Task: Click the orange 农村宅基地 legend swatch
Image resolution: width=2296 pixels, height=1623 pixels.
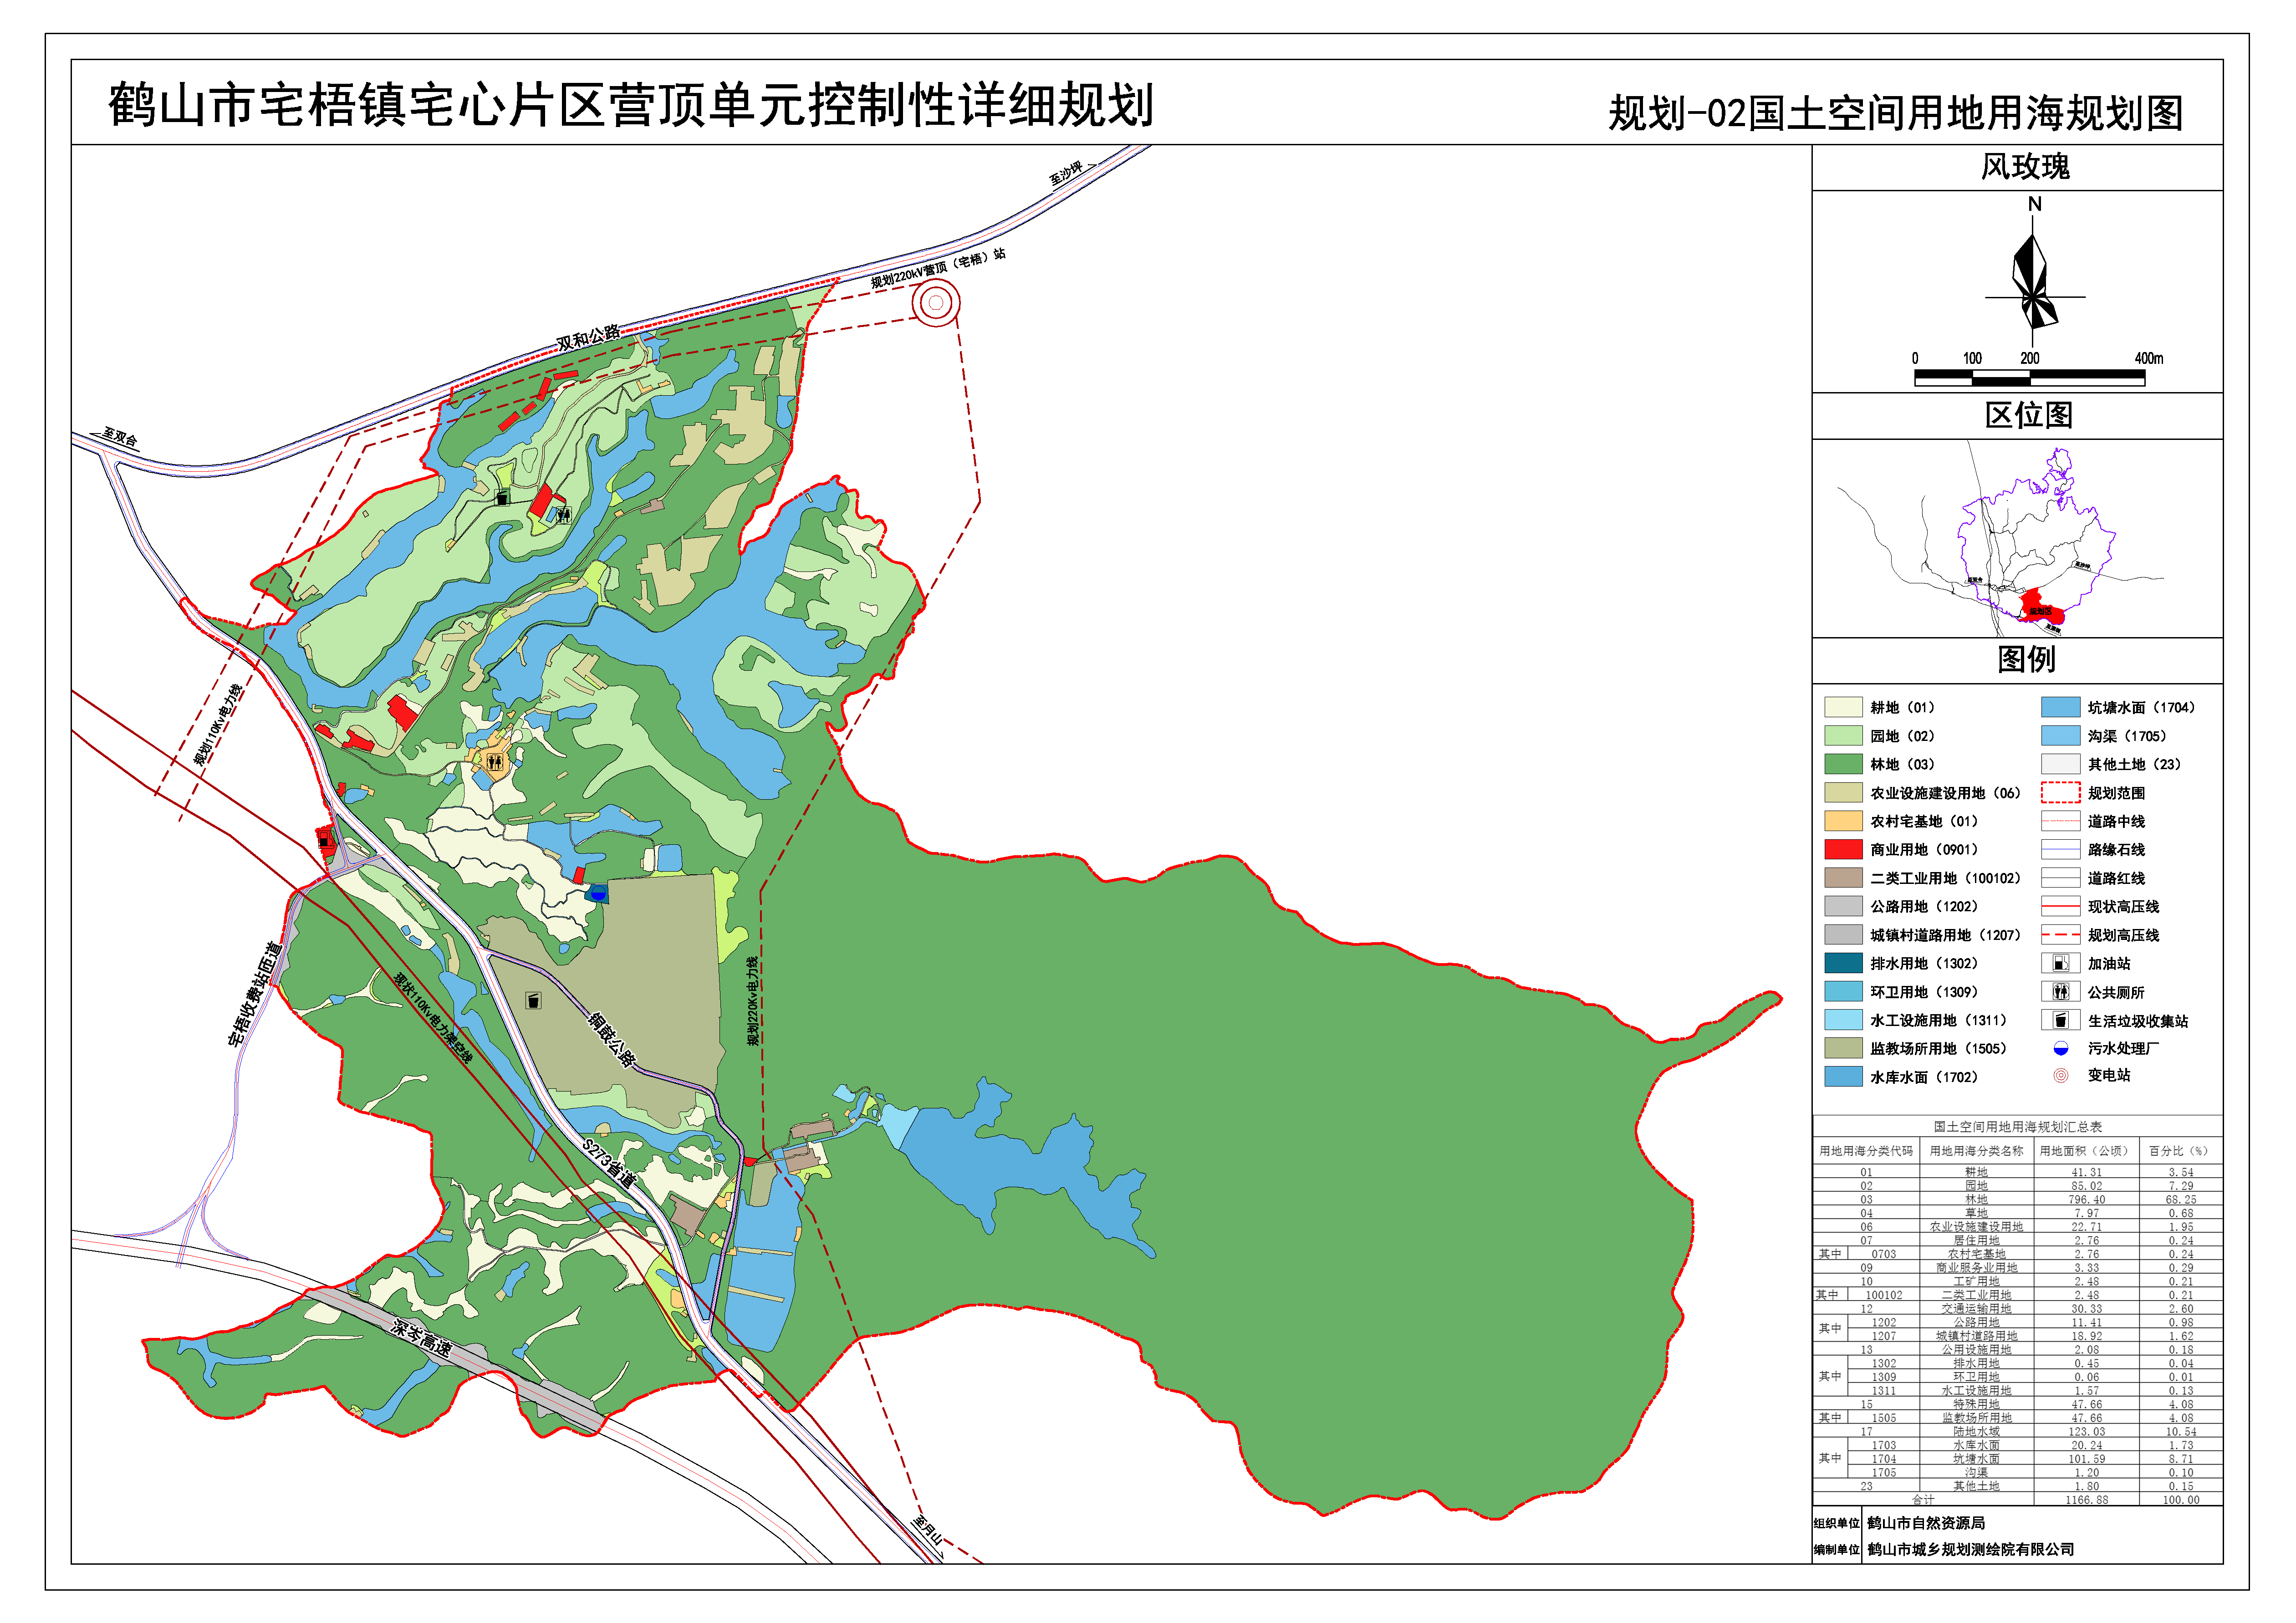Action: pos(1843,821)
